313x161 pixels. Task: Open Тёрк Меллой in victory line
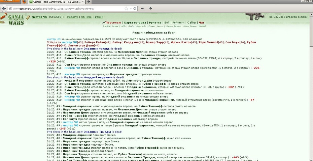(208, 42)
